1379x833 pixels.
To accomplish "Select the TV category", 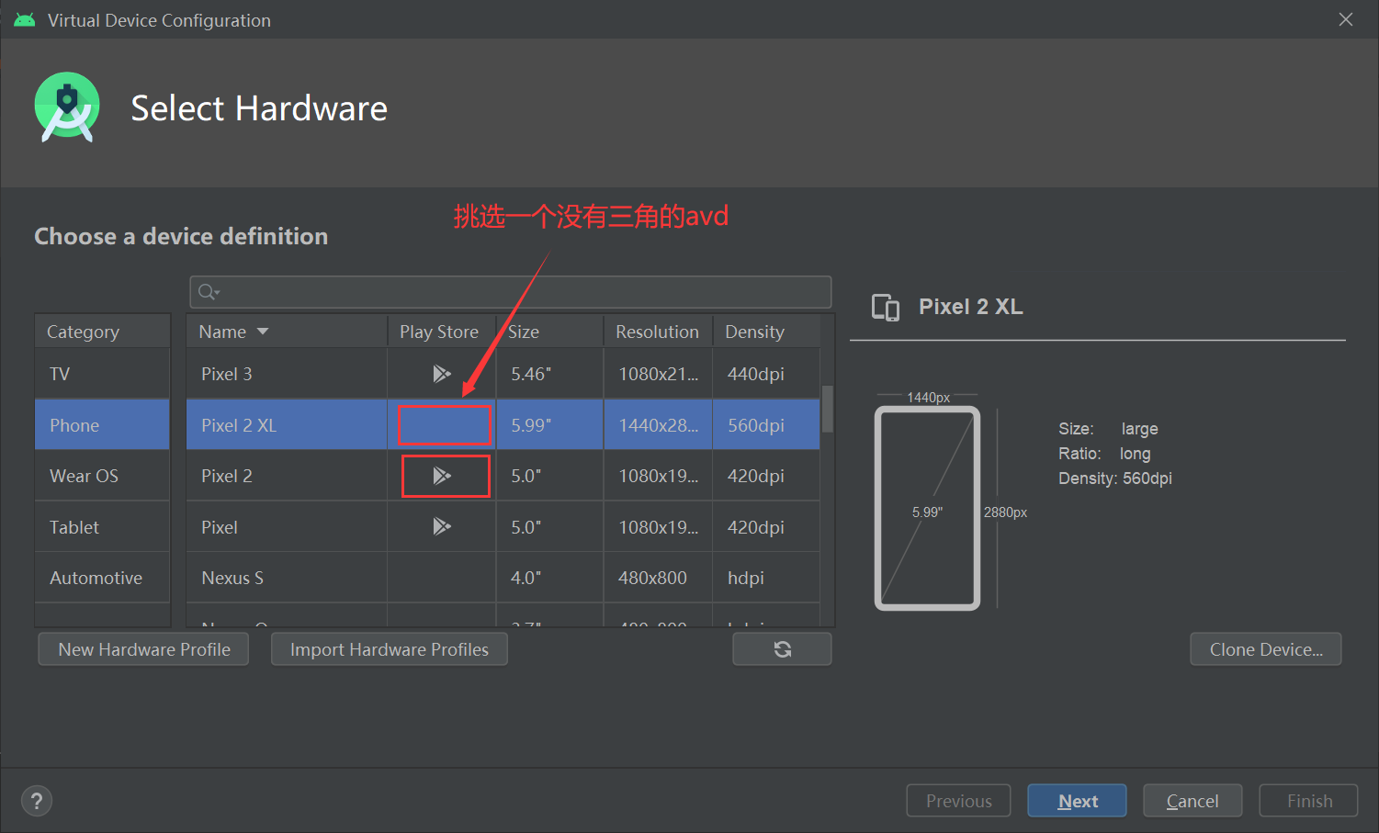I will click(x=102, y=374).
